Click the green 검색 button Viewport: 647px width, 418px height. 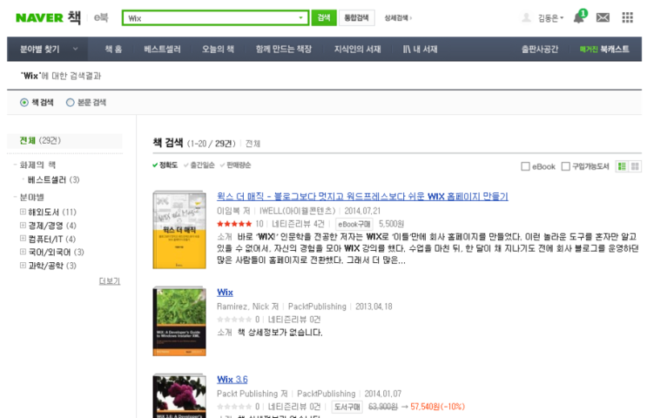324,17
